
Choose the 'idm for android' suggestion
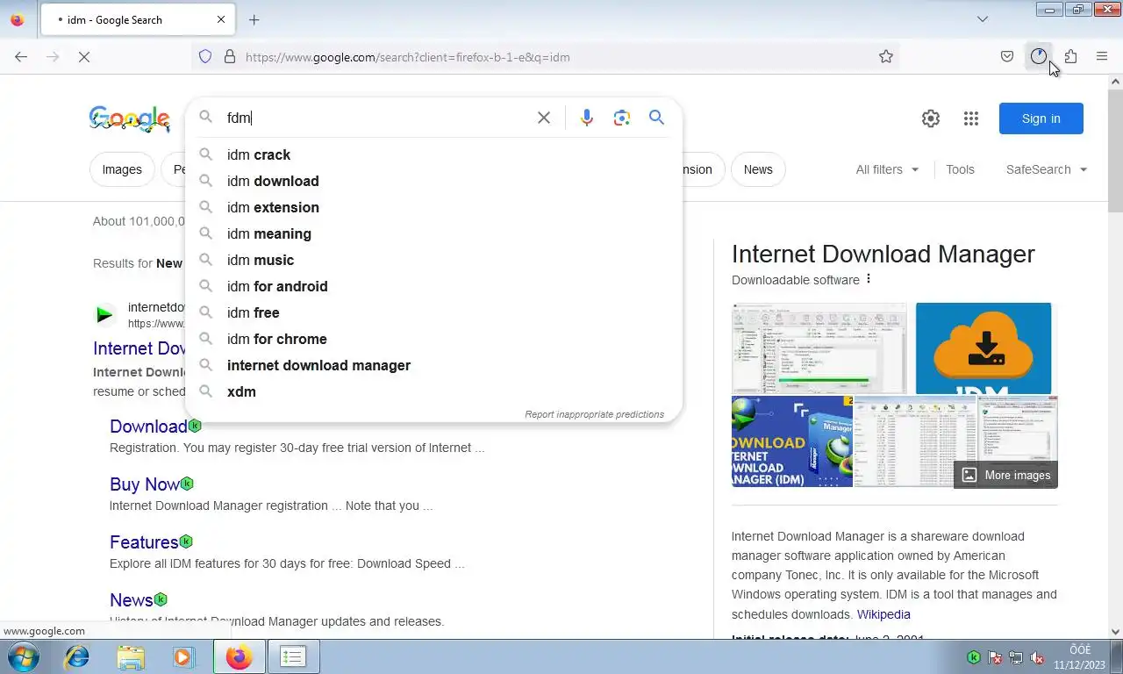[x=433, y=286]
